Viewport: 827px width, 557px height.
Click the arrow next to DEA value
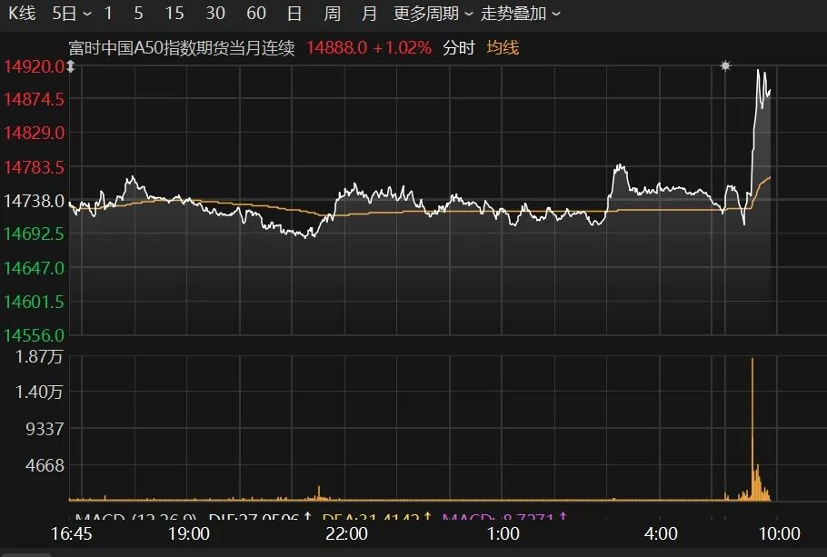click(427, 519)
